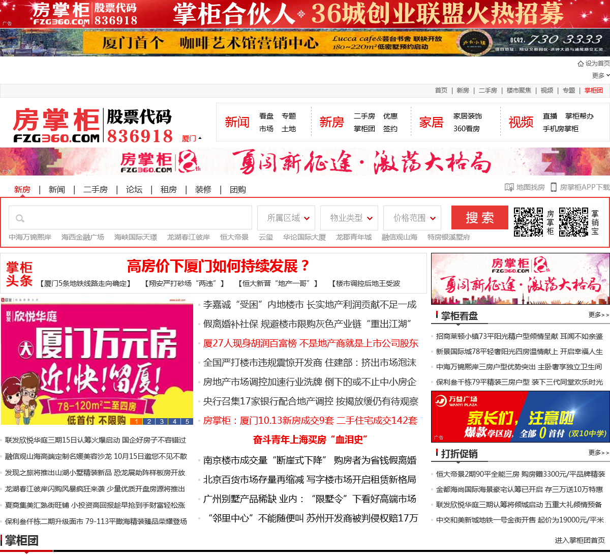This screenshot has width=610, height=555.
Task: Click the phone icon for 房掌柜APP下载
Action: point(554,187)
